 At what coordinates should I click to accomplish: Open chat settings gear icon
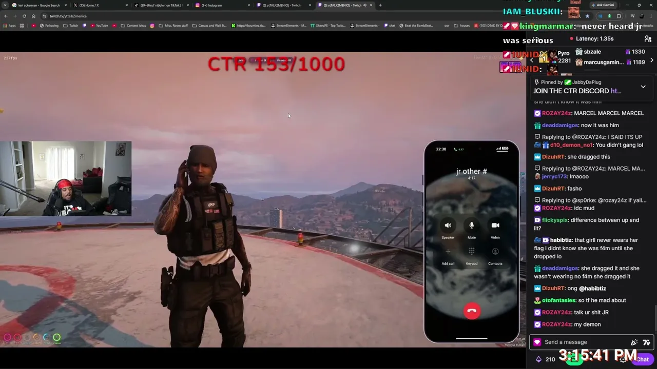[x=623, y=359]
